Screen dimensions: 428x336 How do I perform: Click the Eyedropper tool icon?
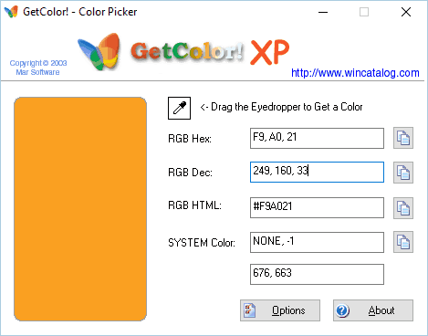[179, 108]
